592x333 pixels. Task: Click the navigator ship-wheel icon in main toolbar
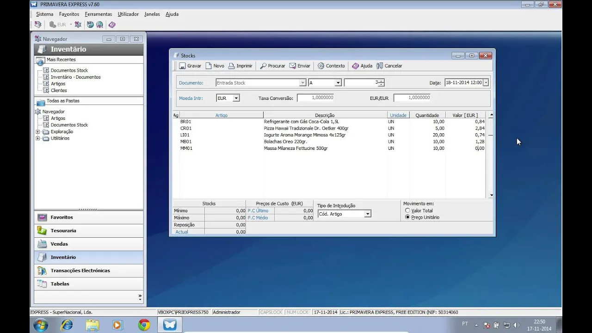(x=78, y=25)
